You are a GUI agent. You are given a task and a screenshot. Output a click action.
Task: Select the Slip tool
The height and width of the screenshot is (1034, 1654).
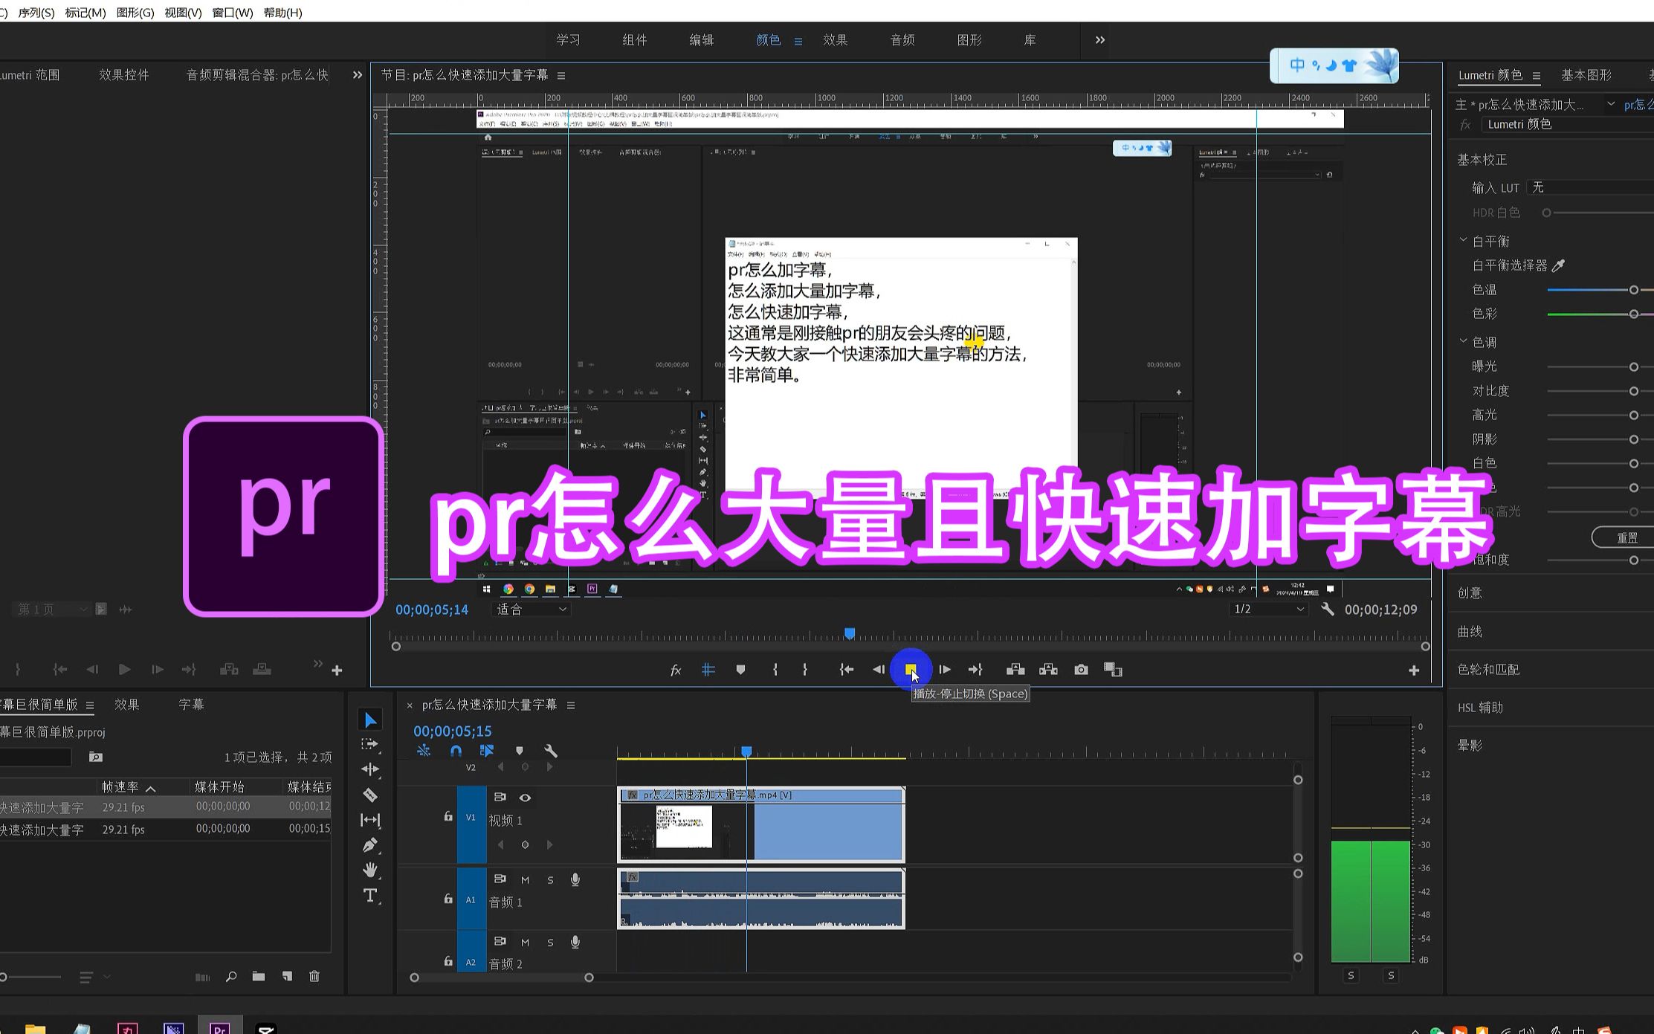click(x=370, y=820)
